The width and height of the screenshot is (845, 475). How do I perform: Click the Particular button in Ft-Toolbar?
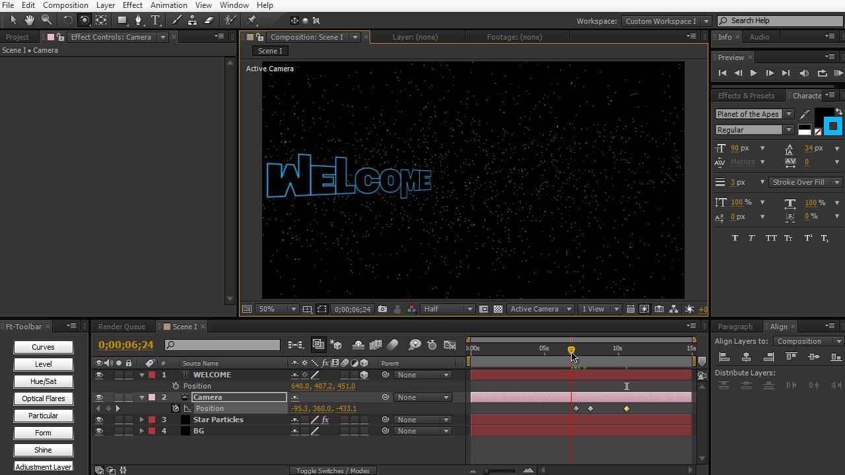click(43, 416)
